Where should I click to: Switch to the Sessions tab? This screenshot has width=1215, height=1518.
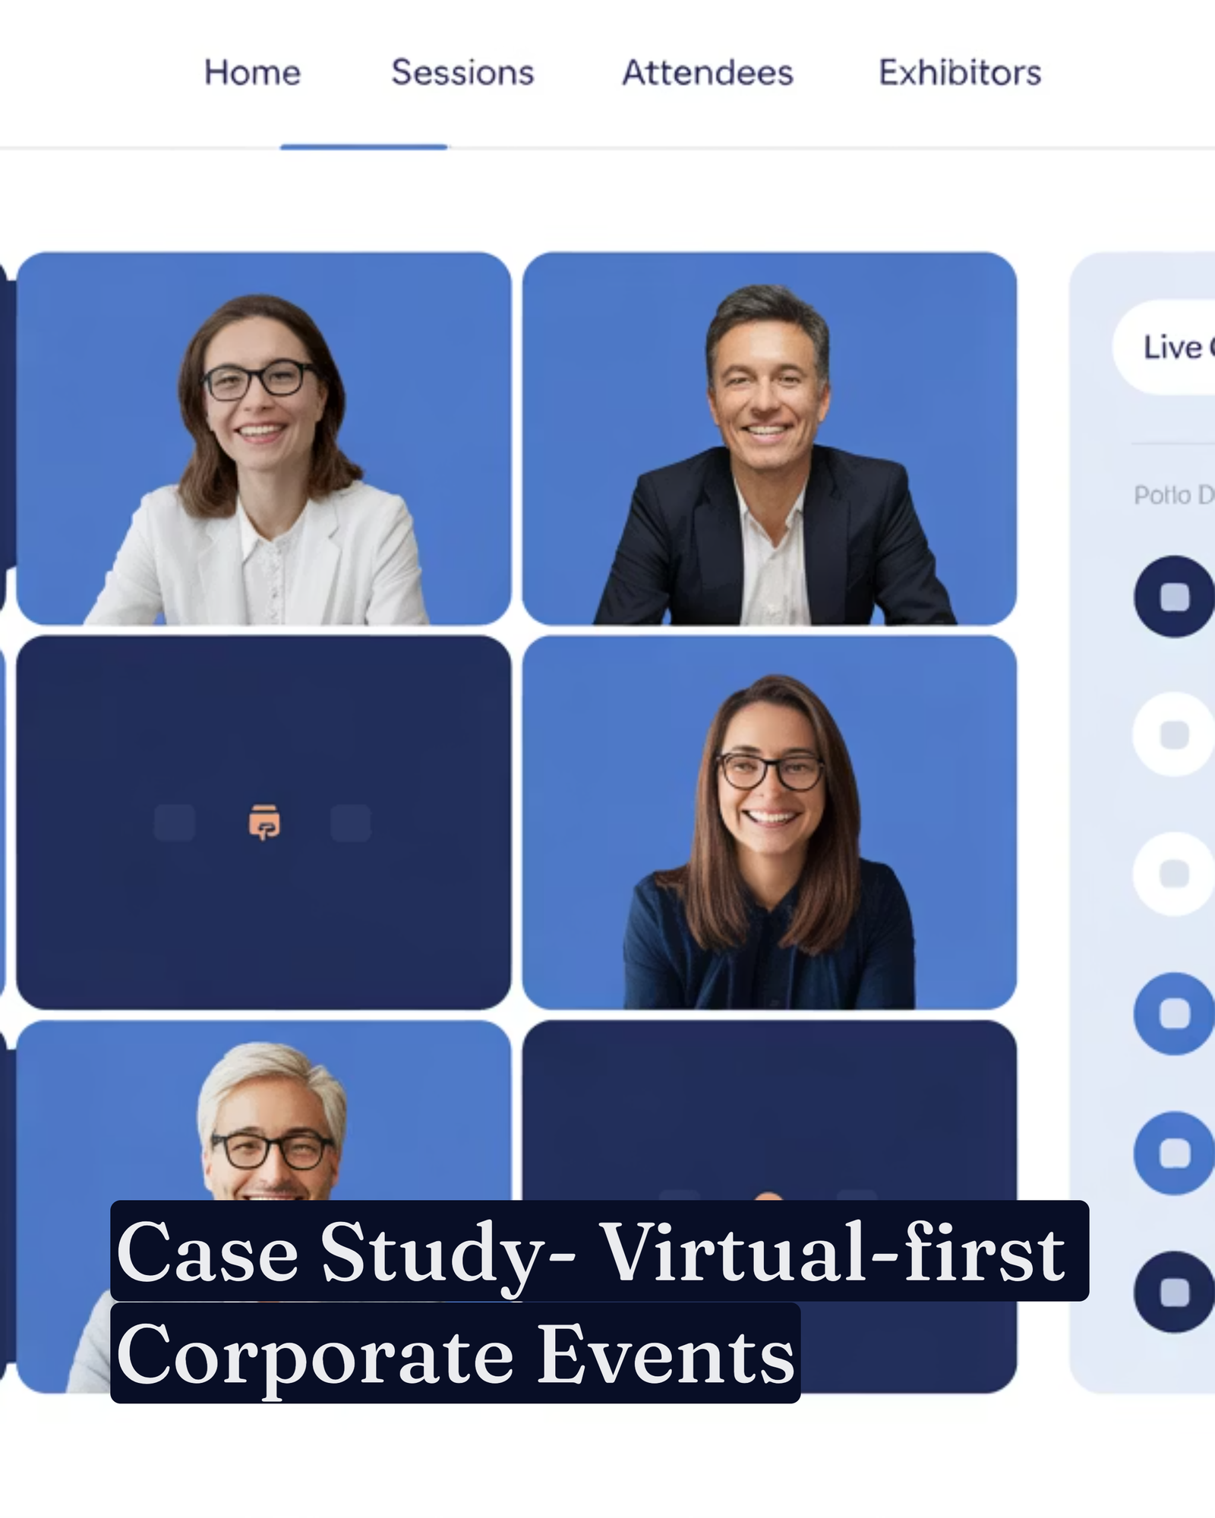point(462,73)
